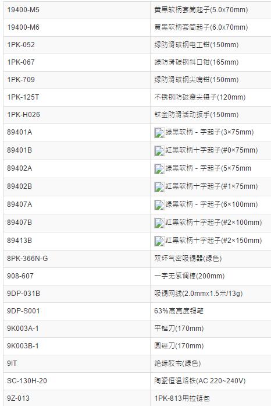
Task: Click the 908-607 description (200mm)
Action: (189, 276)
